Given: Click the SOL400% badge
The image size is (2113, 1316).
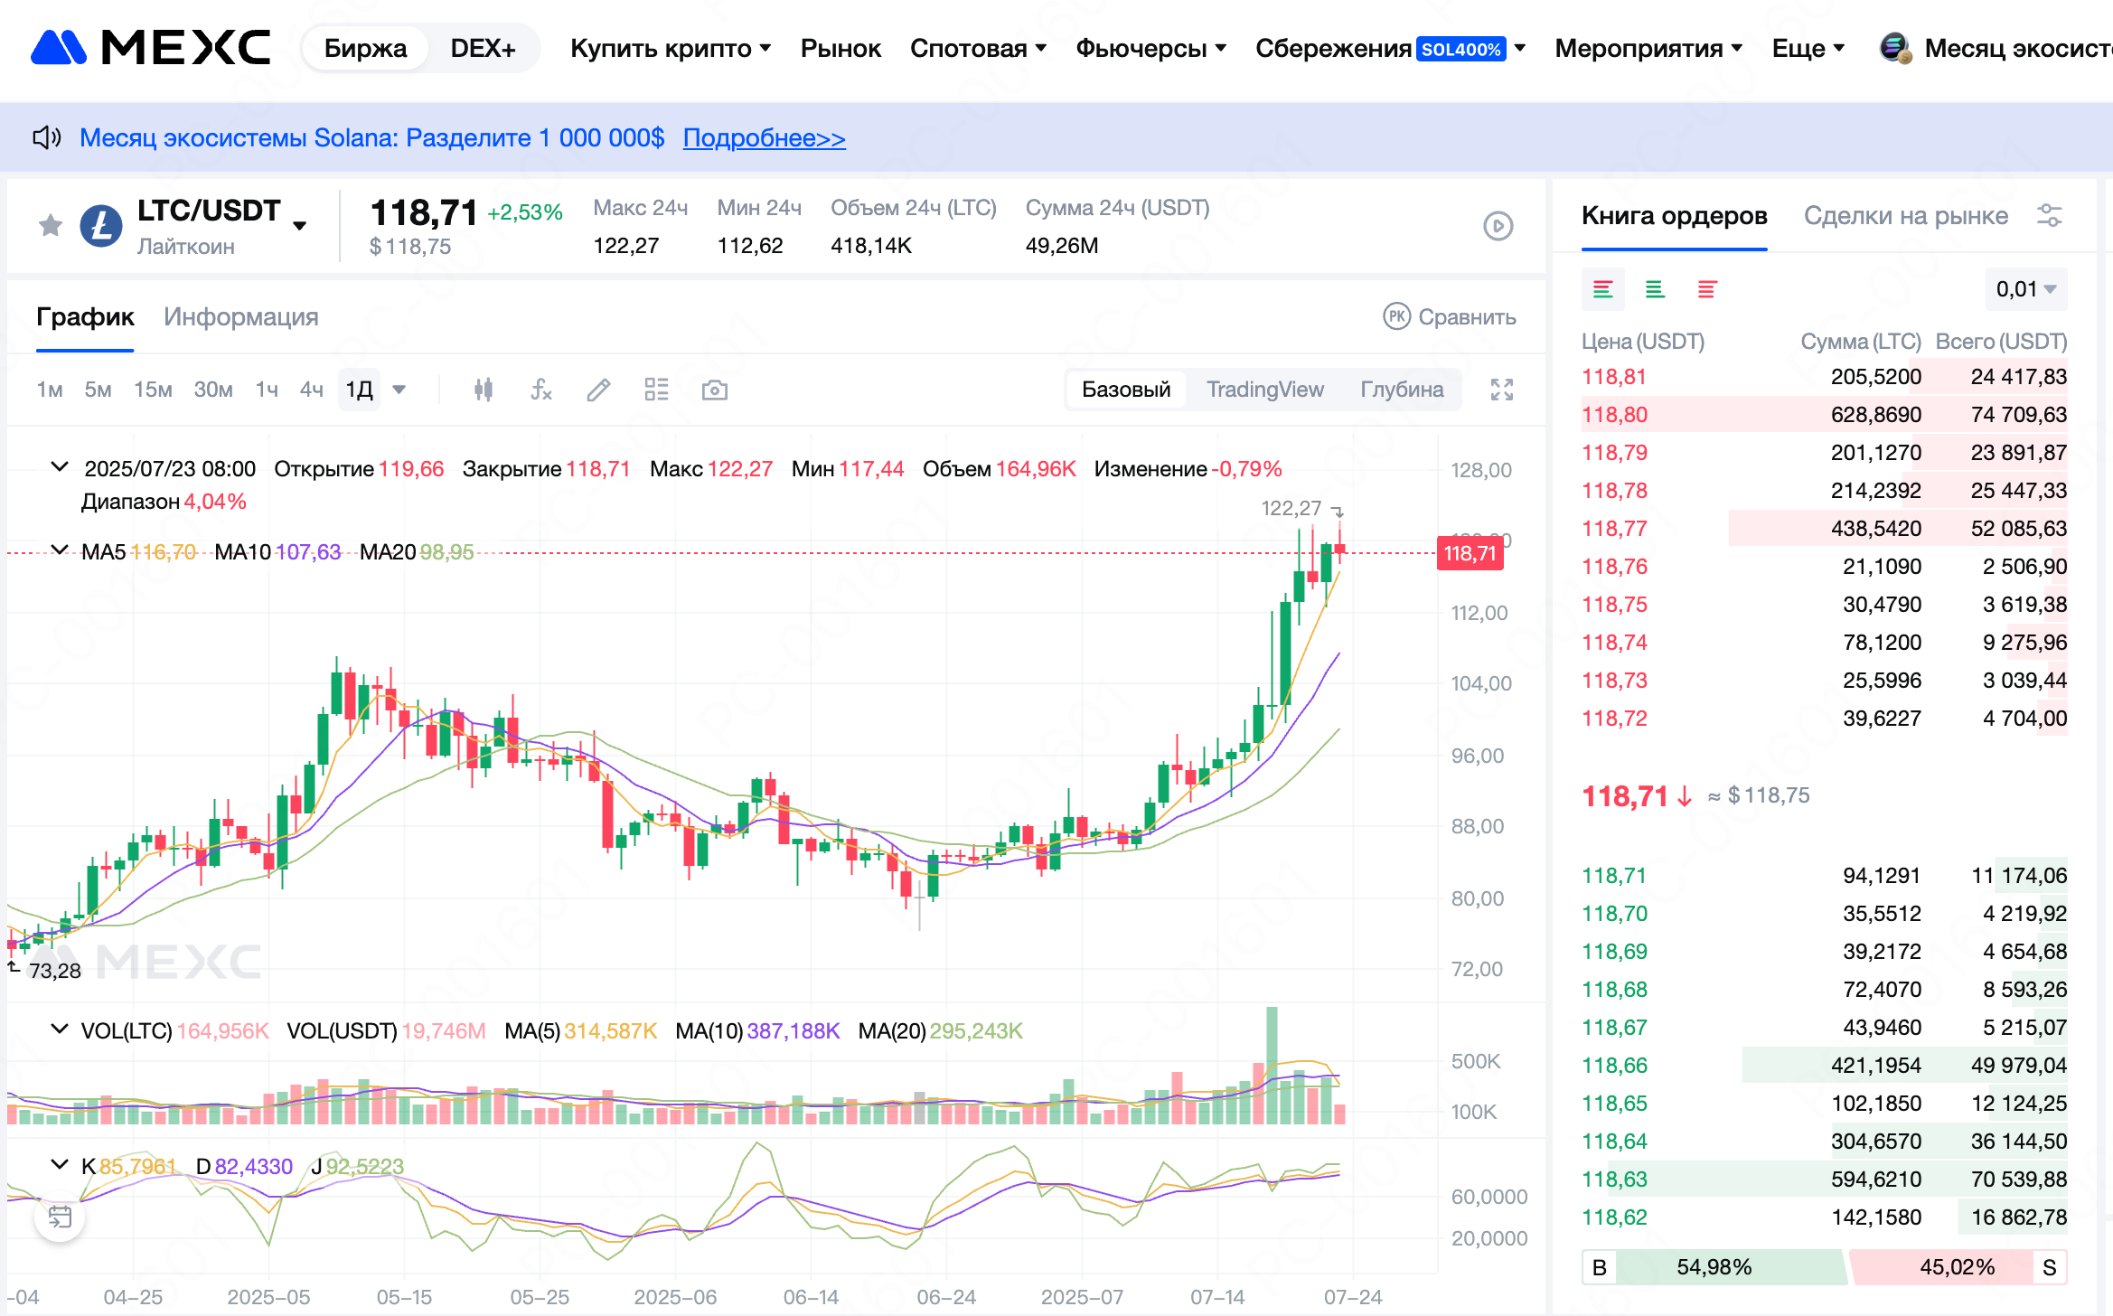Looking at the screenshot, I should (x=1461, y=49).
